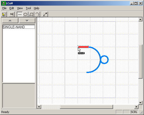Click the vertical scrollbar down arrow
The width and height of the screenshot is (144, 115).
pos(140,103)
